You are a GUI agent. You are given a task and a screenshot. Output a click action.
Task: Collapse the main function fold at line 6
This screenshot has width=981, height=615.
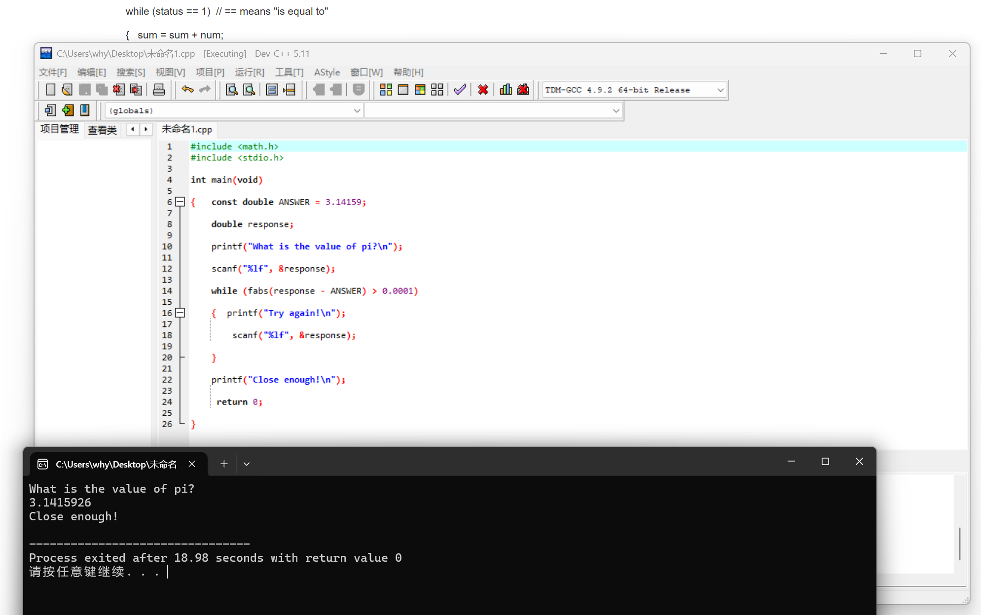(180, 202)
